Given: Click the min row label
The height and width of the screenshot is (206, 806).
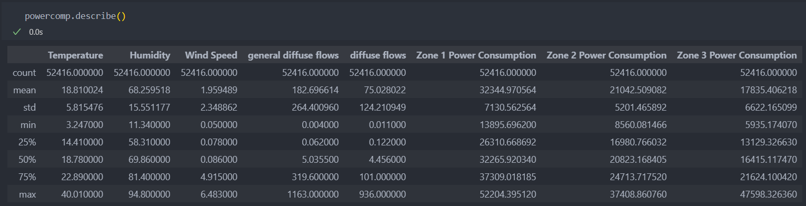Looking at the screenshot, I should click(x=28, y=125).
